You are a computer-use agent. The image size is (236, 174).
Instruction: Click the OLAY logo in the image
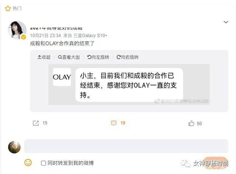point(62,77)
